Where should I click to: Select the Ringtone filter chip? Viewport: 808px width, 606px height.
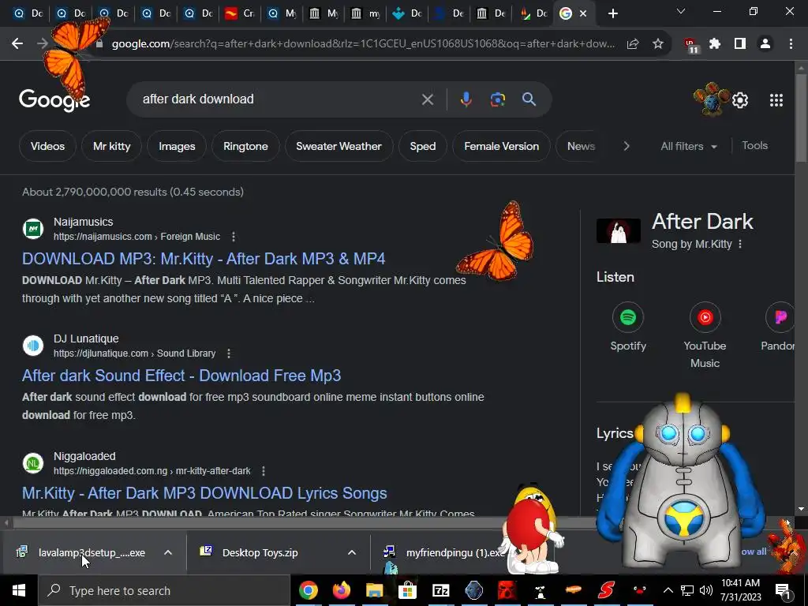point(245,146)
